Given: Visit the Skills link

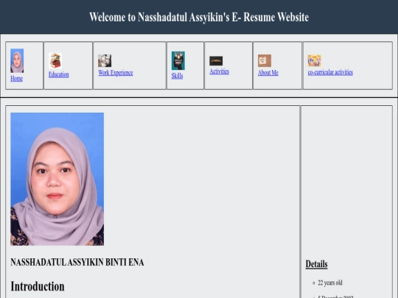Looking at the screenshot, I should pyautogui.click(x=177, y=76).
